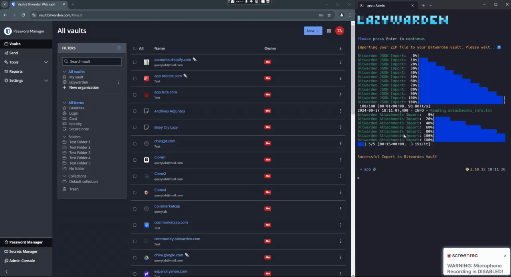The height and width of the screenshot is (277, 511).
Task: Open options menu for accounts.shopify.com row
Action: click(341, 62)
